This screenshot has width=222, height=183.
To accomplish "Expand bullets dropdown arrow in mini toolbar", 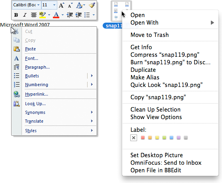I will tap(93, 15).
